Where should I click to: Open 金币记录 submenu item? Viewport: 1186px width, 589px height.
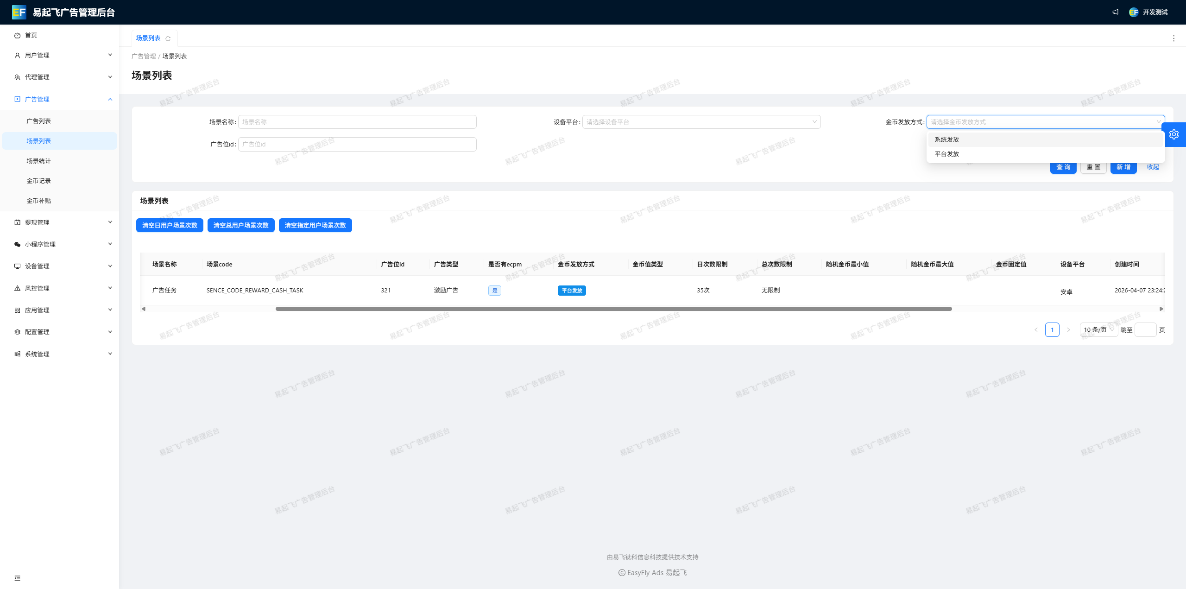[x=59, y=181]
